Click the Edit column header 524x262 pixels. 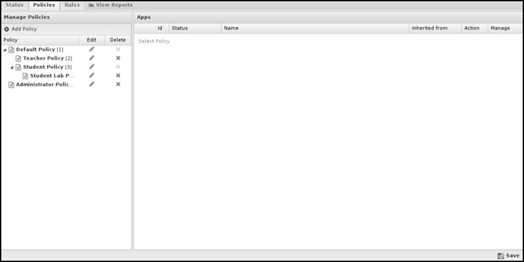[92, 40]
